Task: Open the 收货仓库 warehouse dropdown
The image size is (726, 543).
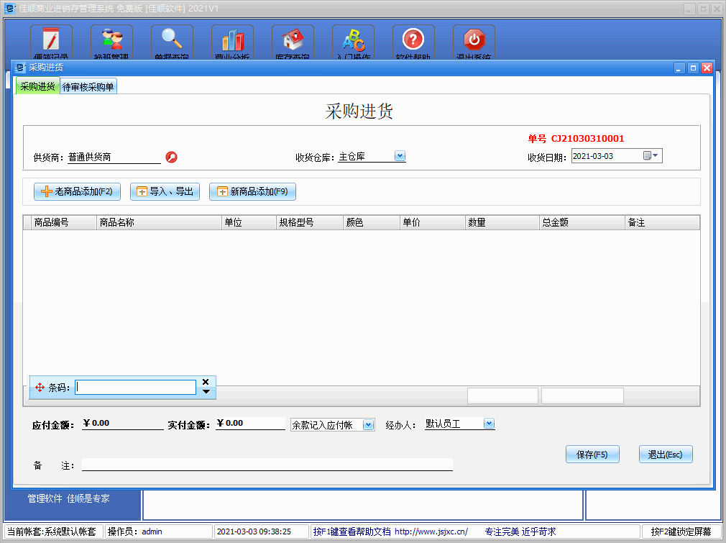Action: [x=400, y=155]
